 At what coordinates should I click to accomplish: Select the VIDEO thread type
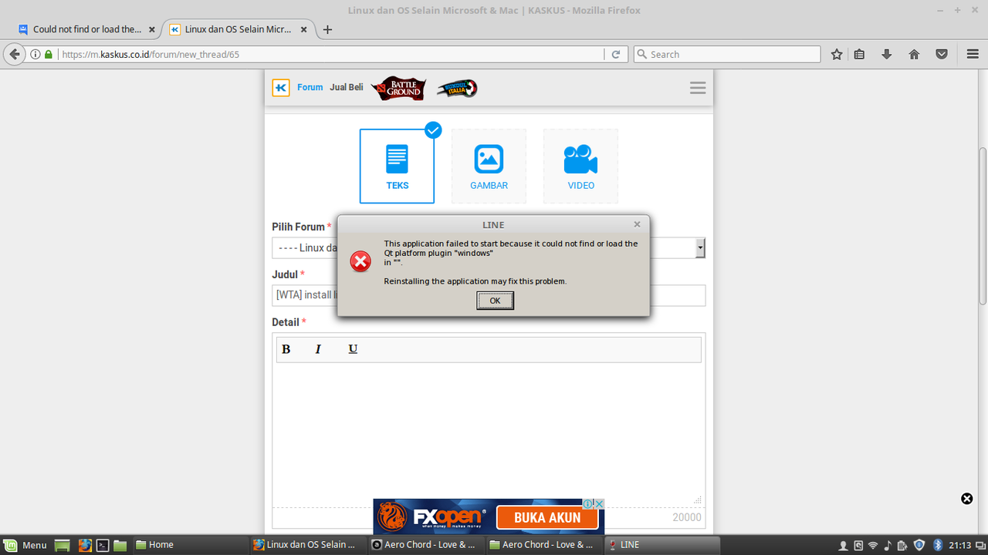click(580, 166)
